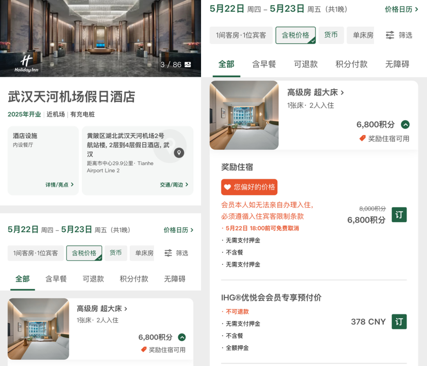This screenshot has height=366, width=427.
Task: Click the 5月22日 18:00前可免费取消 line
Action: 262,228
